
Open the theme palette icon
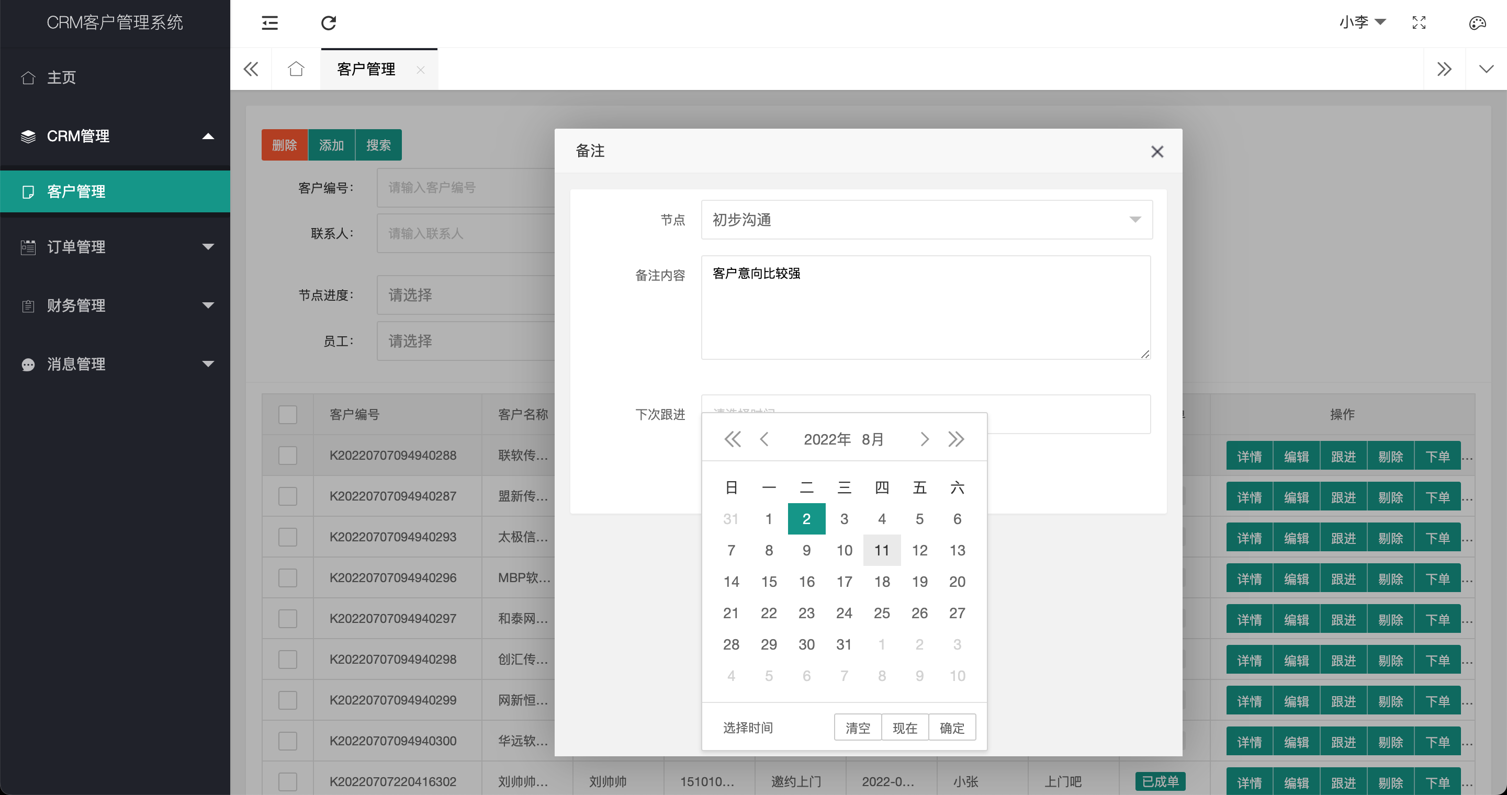1477,23
